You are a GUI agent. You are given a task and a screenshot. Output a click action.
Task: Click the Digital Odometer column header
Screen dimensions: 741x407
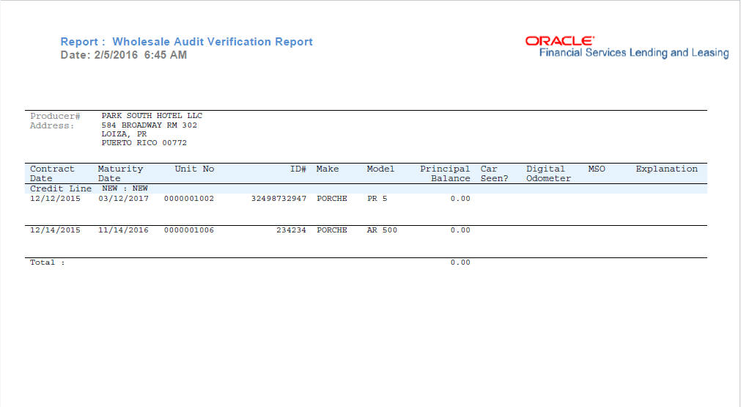pyautogui.click(x=548, y=174)
